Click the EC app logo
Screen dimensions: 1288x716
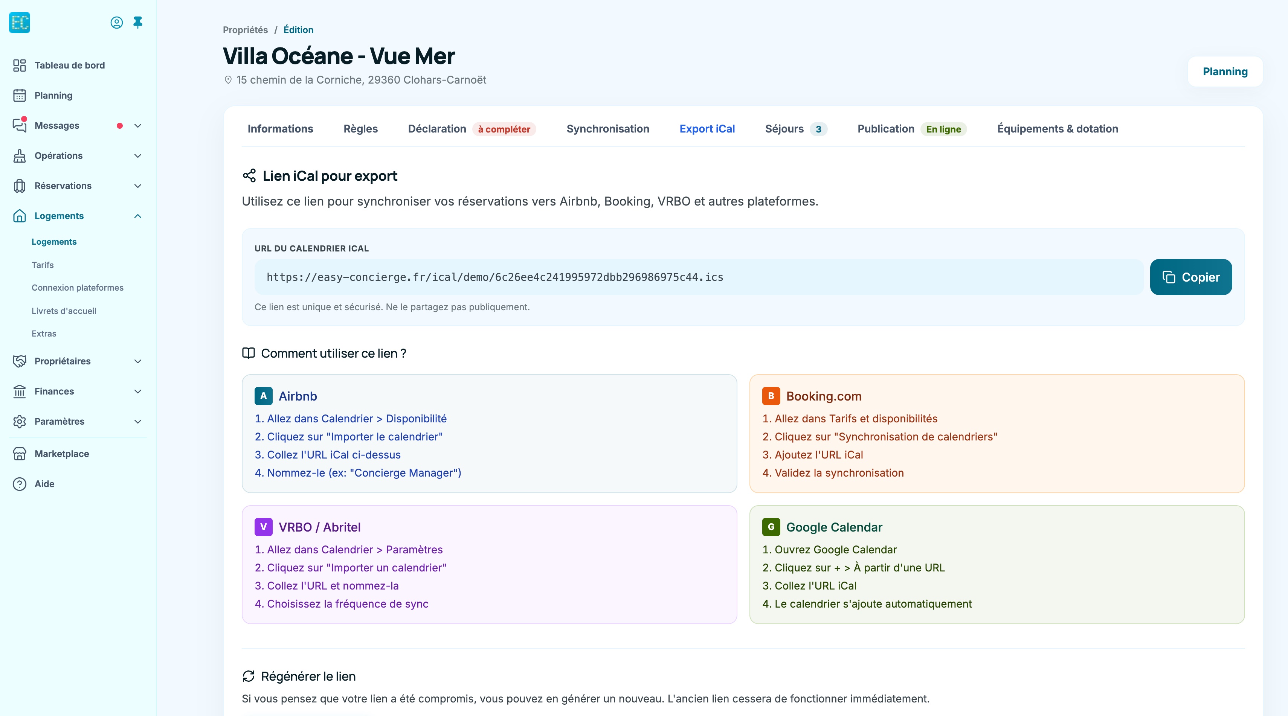[20, 23]
